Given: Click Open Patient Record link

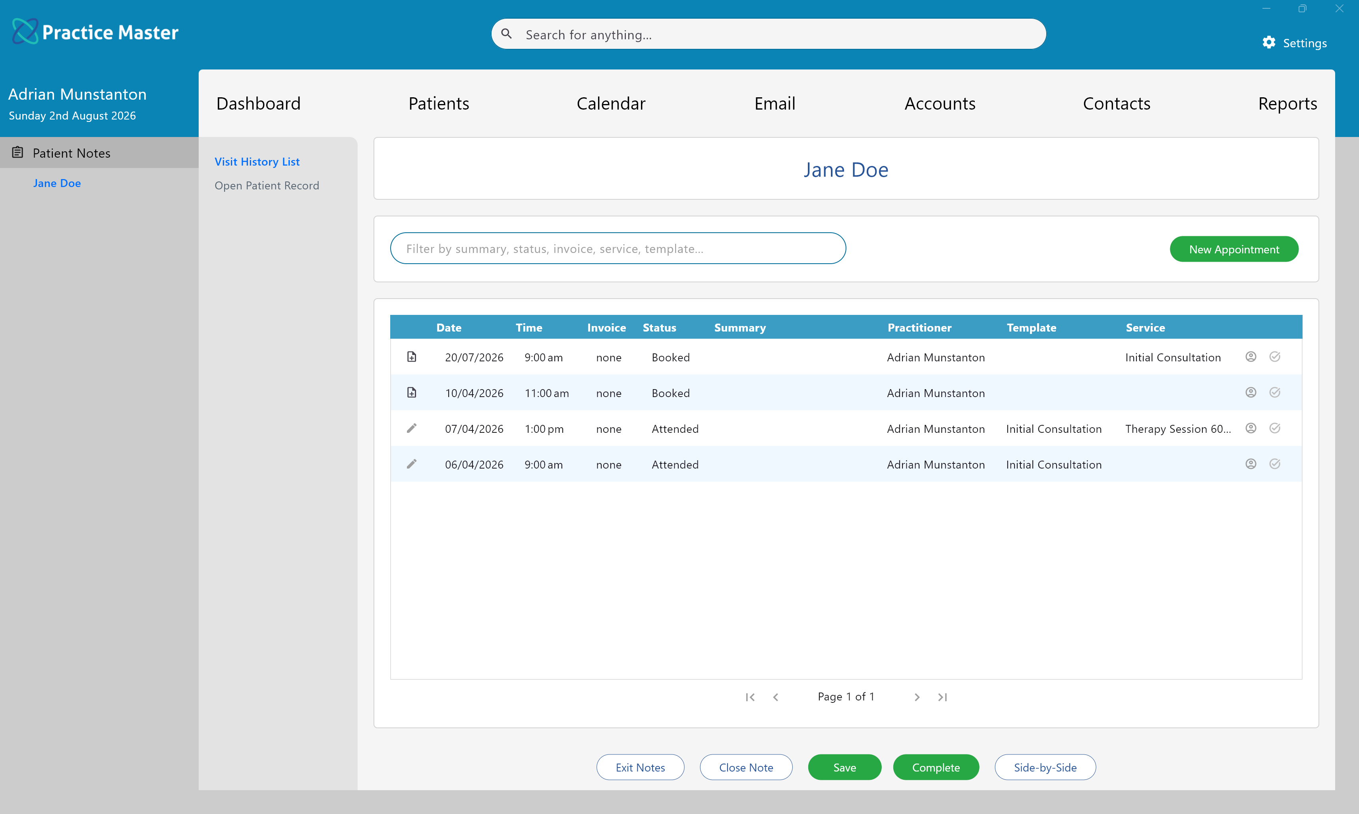Looking at the screenshot, I should [x=267, y=185].
